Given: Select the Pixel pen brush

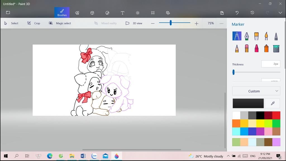Looking at the screenshot, I should click(x=276, y=36).
